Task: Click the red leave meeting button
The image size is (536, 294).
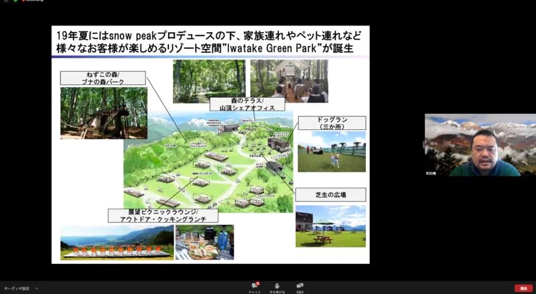Action: pyautogui.click(x=523, y=288)
